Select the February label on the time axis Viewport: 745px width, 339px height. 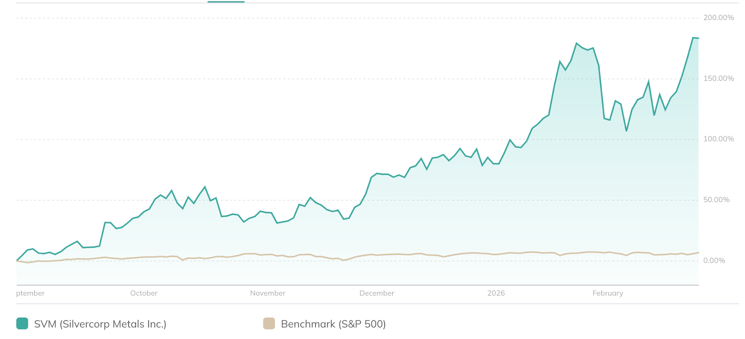(x=608, y=293)
